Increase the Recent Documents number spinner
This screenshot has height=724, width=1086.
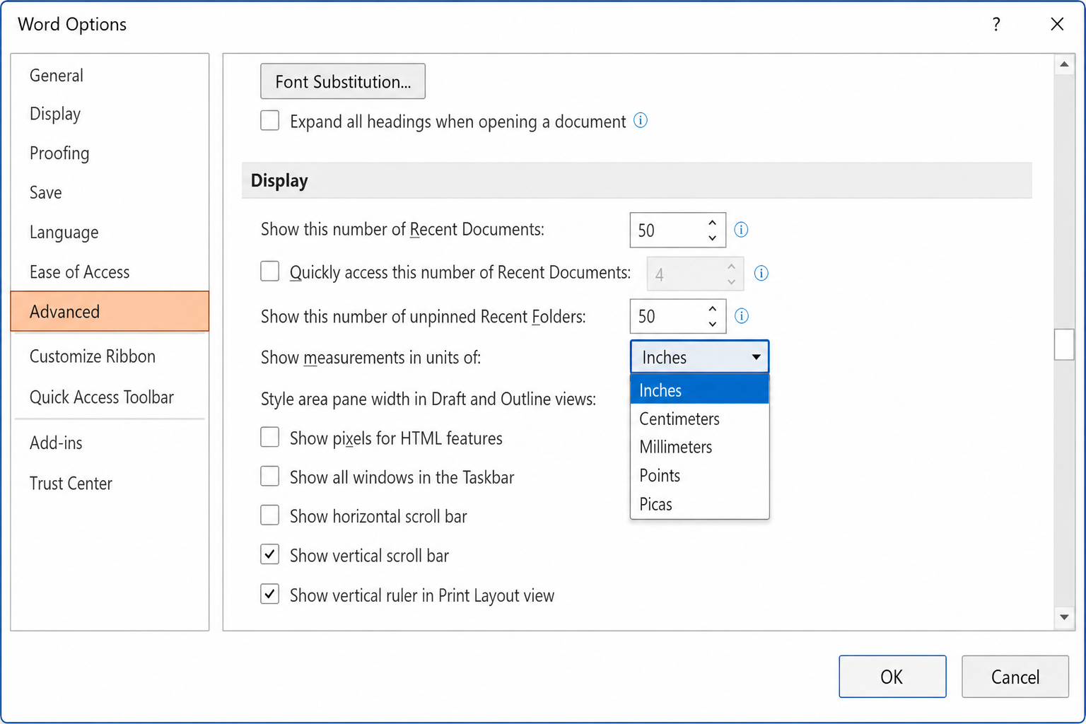[x=712, y=223]
